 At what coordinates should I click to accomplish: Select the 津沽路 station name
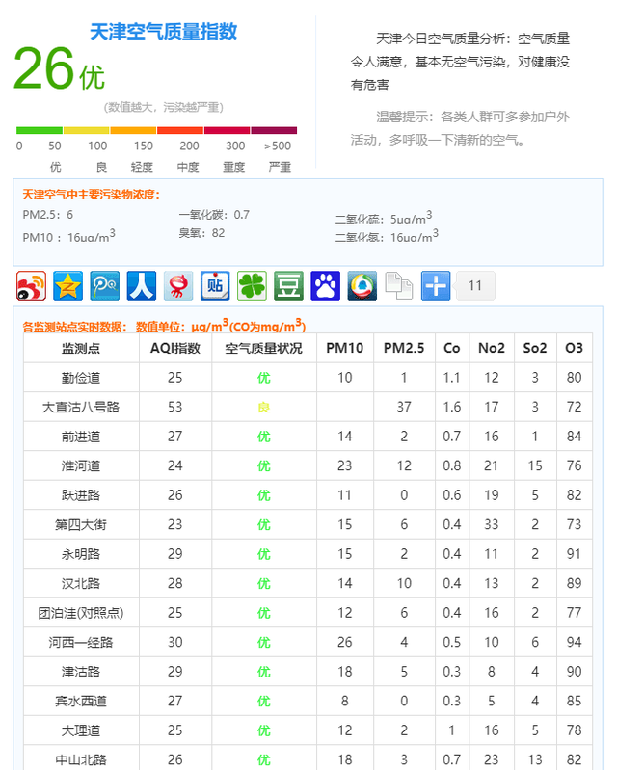pyautogui.click(x=81, y=672)
